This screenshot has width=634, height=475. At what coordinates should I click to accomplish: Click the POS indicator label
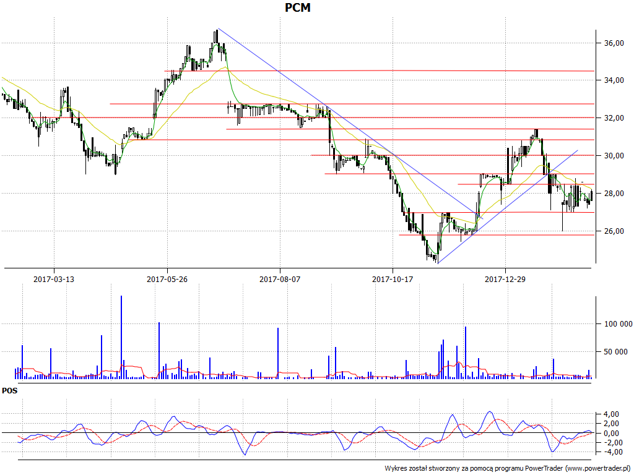[x=10, y=391]
